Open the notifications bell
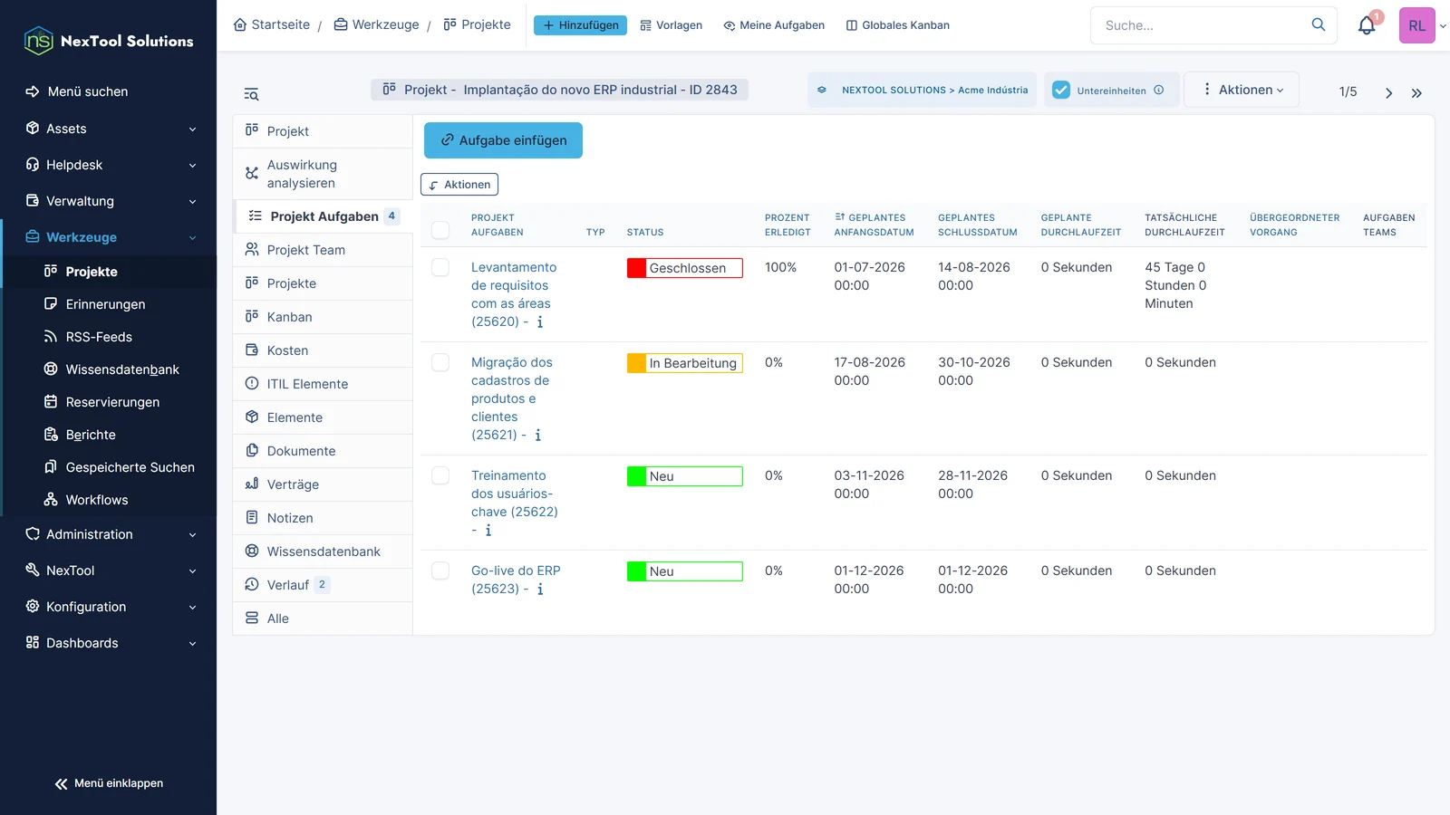Viewport: 1450px width, 815px height. coord(1367,25)
